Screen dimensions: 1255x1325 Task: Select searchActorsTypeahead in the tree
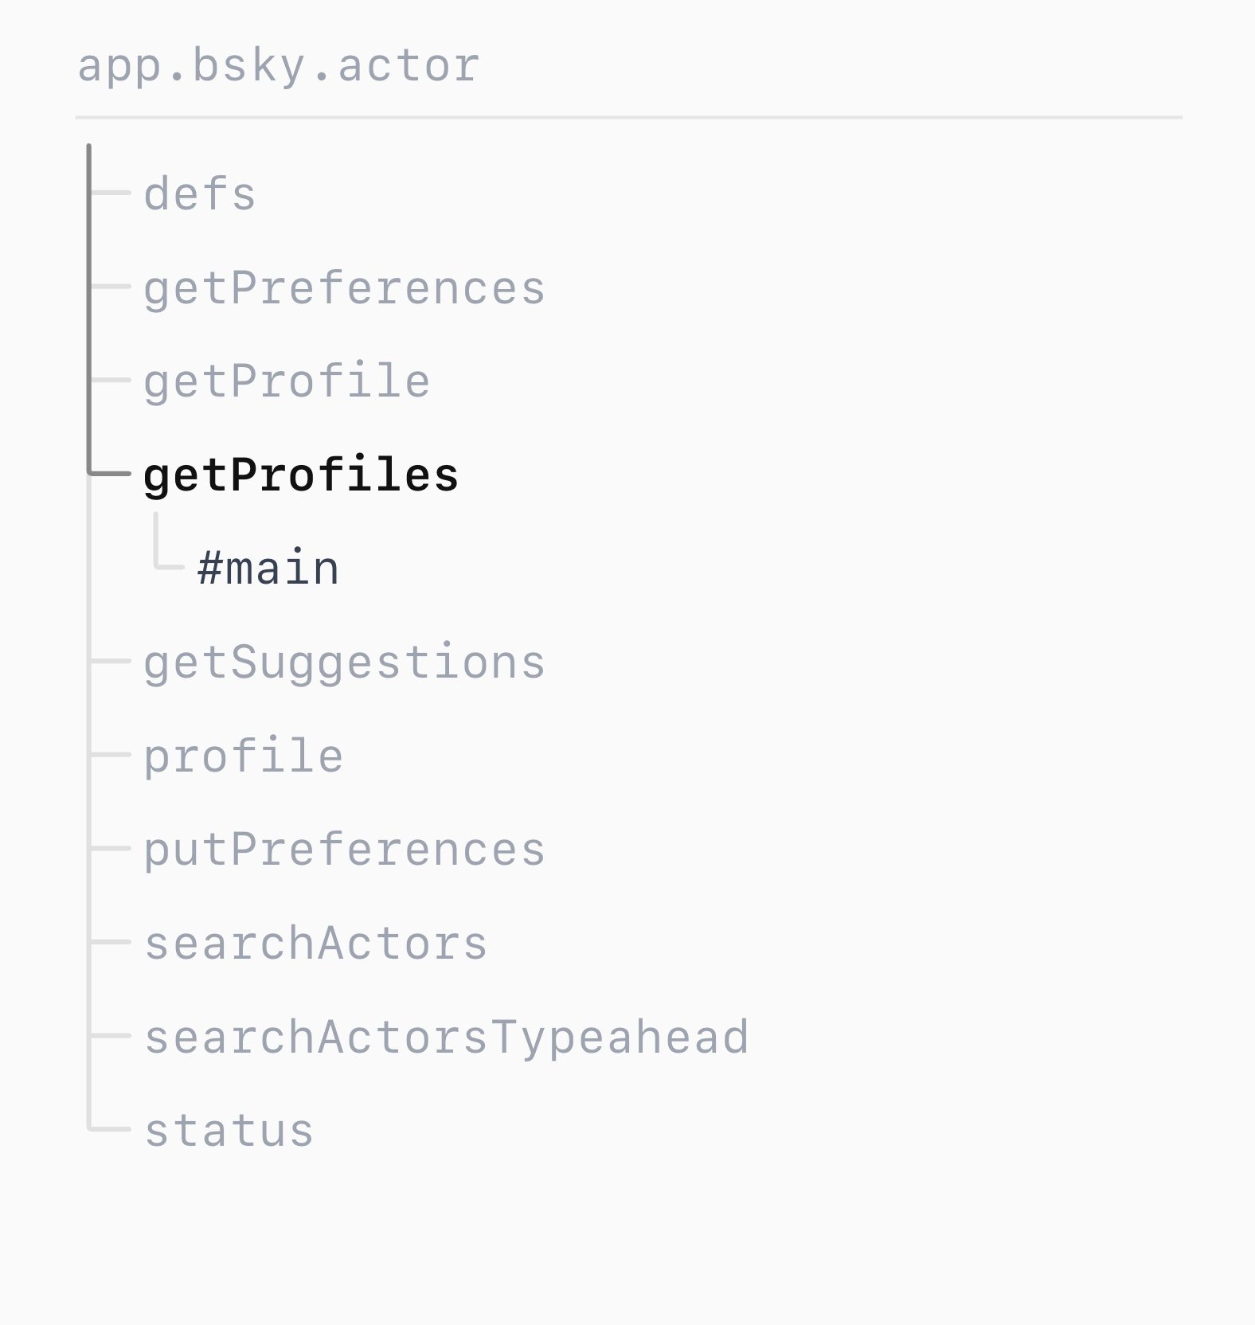446,1037
